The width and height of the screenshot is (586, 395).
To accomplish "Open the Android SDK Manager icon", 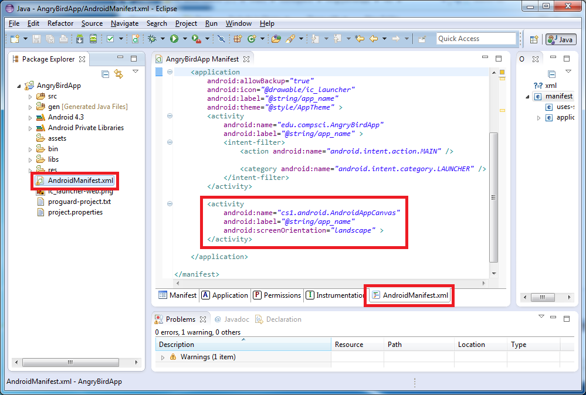I will coord(79,39).
